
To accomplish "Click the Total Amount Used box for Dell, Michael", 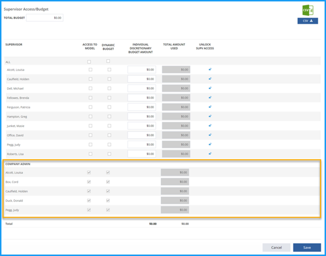I will click(x=176, y=88).
